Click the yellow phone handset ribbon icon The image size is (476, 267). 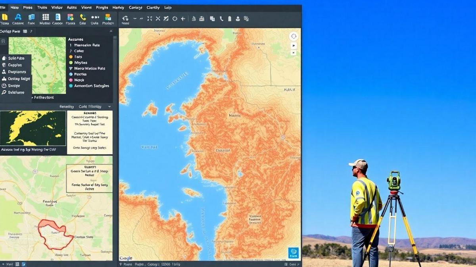(x=83, y=17)
